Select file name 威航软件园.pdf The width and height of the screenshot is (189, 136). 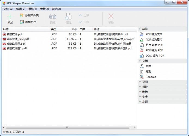click(16, 44)
